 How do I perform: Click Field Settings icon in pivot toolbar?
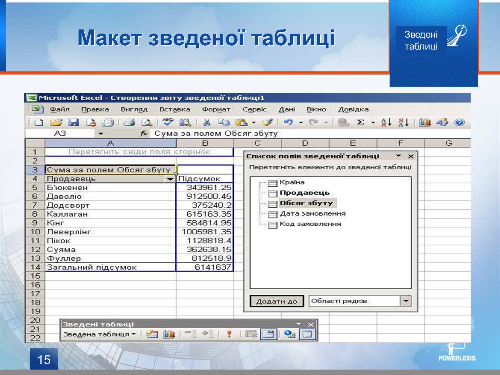290,334
